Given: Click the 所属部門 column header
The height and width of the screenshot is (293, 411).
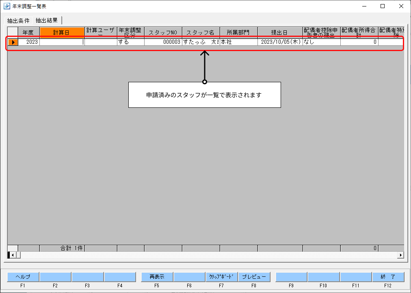Looking at the screenshot, I should coord(239,32).
